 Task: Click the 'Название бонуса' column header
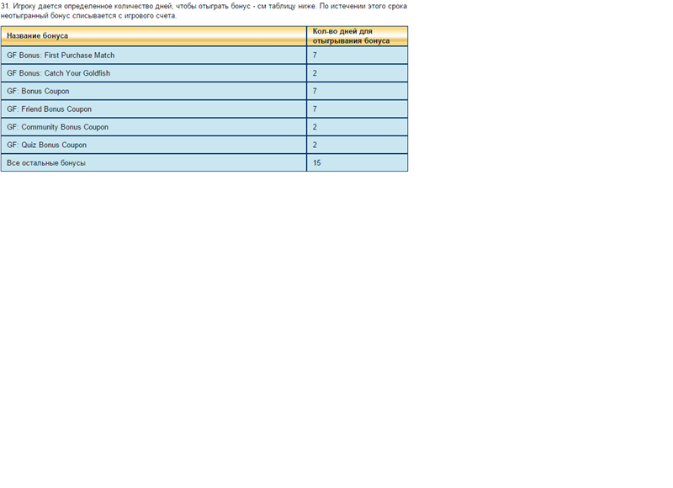[38, 36]
